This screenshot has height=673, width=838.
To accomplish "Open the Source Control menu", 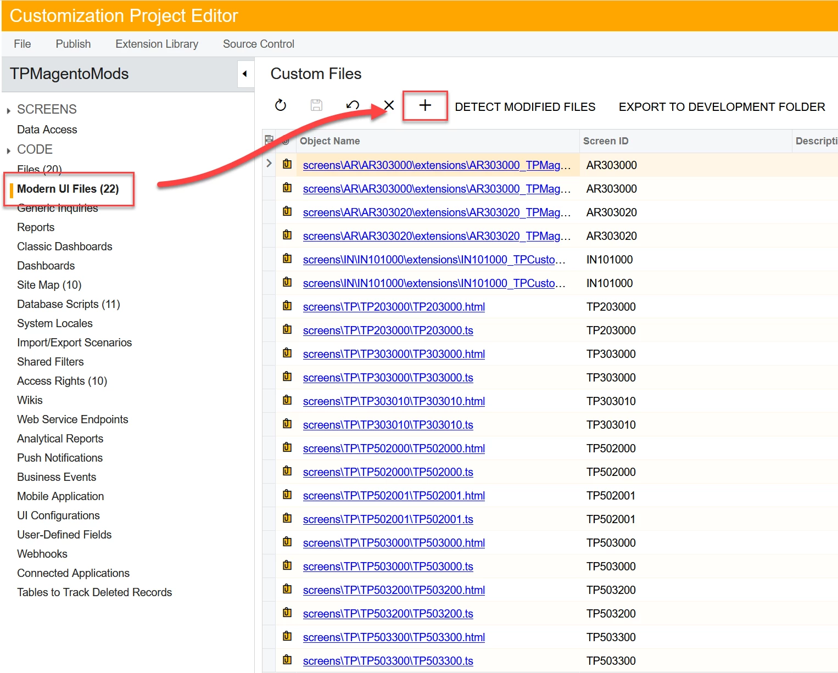I will pyautogui.click(x=259, y=44).
